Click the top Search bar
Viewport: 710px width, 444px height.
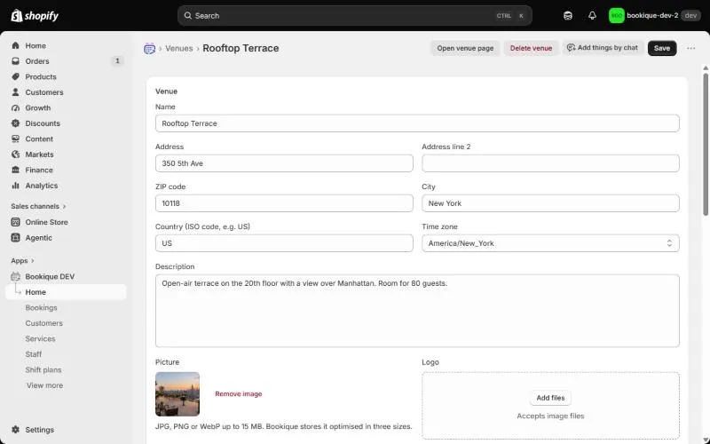click(x=354, y=16)
